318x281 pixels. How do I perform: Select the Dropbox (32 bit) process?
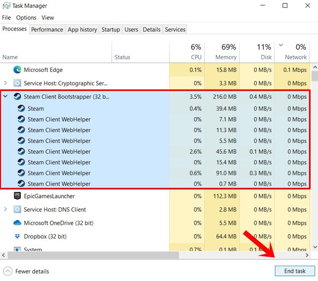pos(45,236)
